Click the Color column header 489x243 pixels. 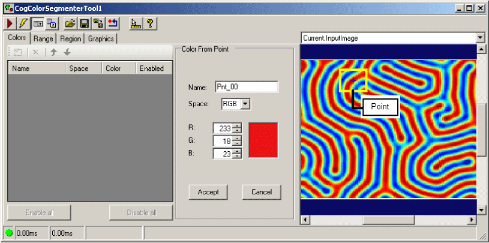119,68
